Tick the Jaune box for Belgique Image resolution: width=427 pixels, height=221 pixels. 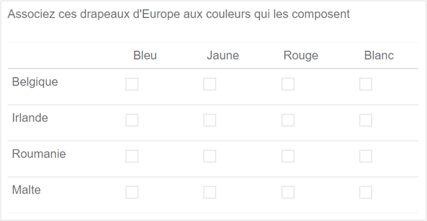click(x=210, y=84)
